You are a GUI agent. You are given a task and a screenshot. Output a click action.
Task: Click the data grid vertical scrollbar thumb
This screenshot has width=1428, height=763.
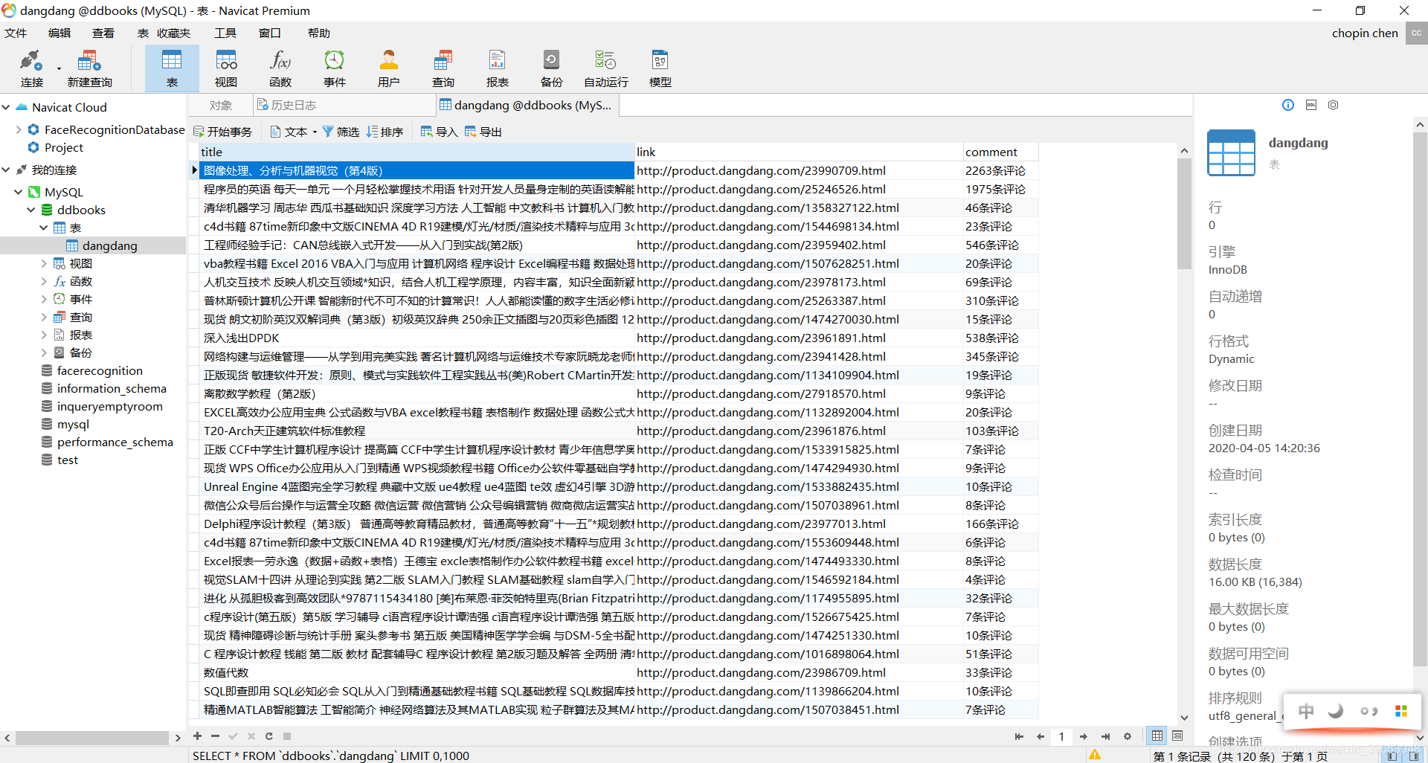(x=1184, y=213)
